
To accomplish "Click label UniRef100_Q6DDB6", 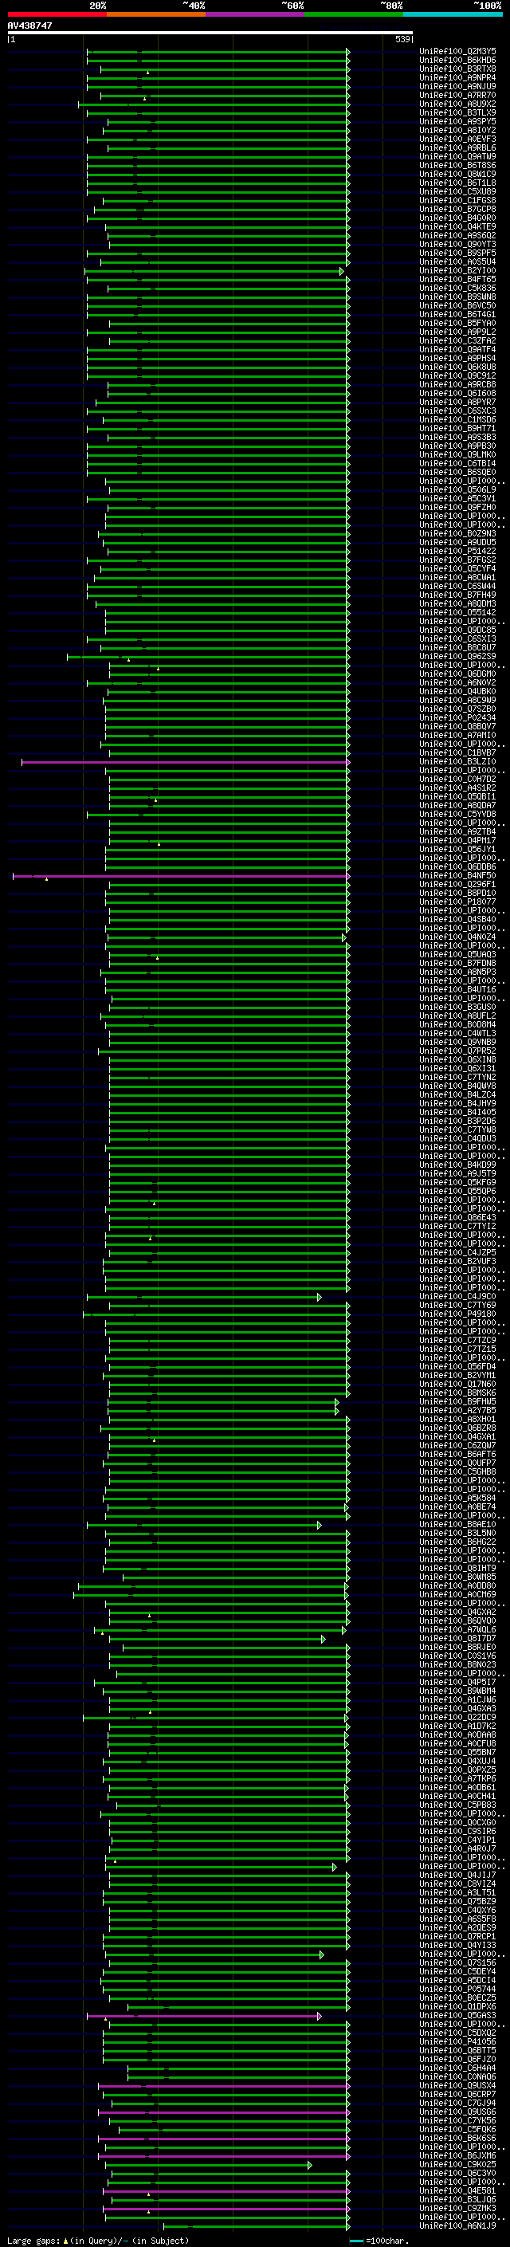I will pos(457,867).
